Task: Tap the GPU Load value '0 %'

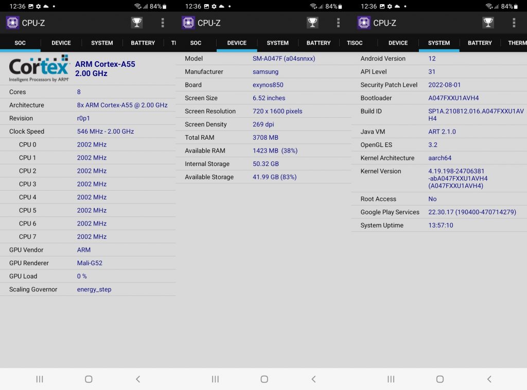Action: (x=82, y=276)
